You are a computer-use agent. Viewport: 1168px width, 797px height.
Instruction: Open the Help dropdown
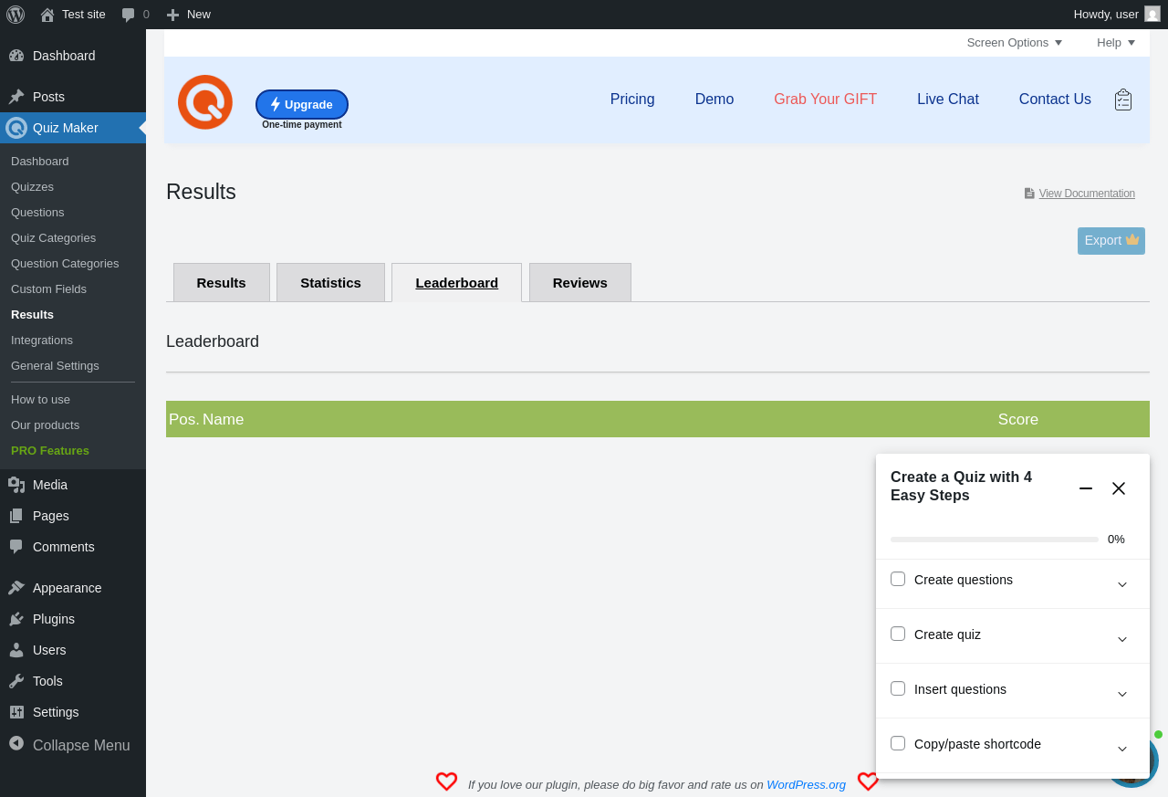point(1116,43)
